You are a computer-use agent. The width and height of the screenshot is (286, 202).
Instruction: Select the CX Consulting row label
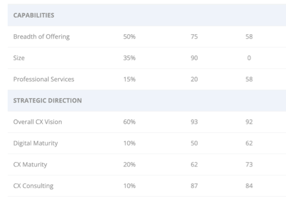33,186
